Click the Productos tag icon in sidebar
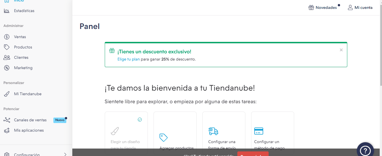Screen dimensions: 382x156 pos(7,47)
